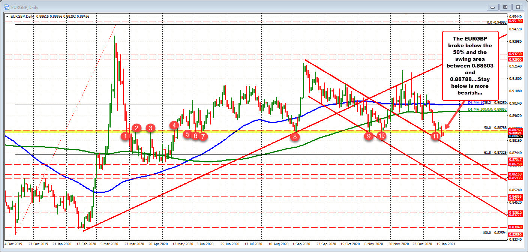This screenshot has height=252, width=528.
Task: Close the EURGBP chart window
Action: [x=518, y=7]
